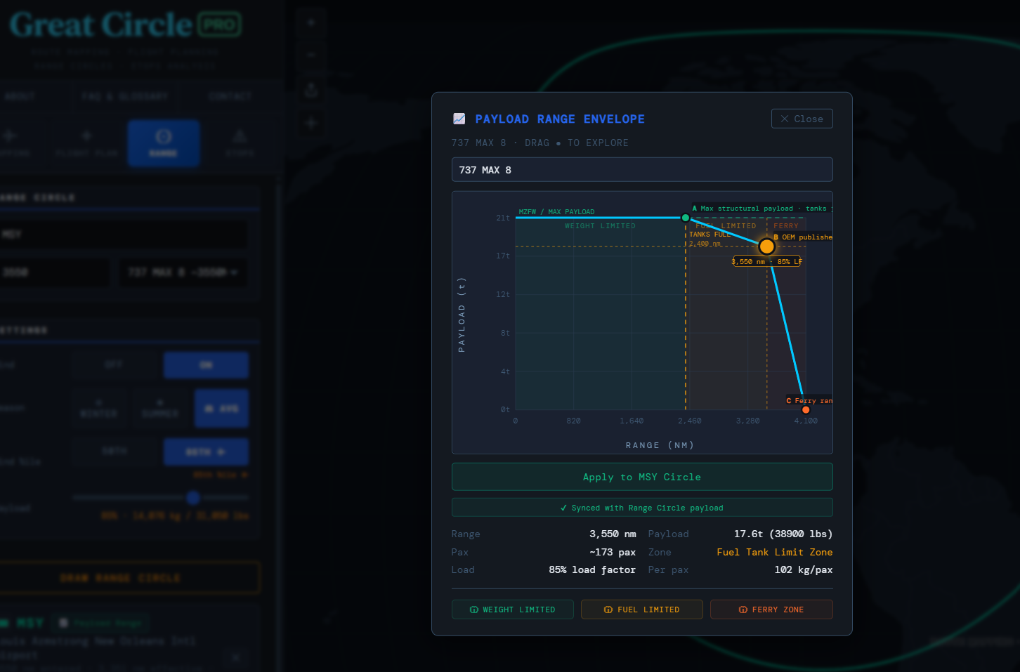Open the FAQ & Glossary menu item
1020x672 pixels.
click(x=125, y=96)
